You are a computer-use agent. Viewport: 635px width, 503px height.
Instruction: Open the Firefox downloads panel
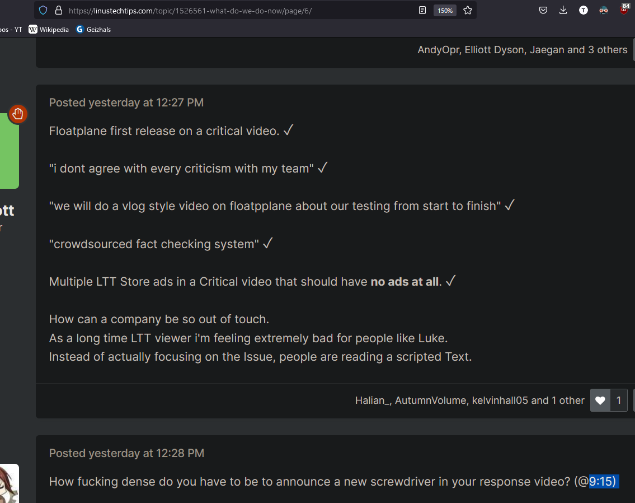pos(563,10)
